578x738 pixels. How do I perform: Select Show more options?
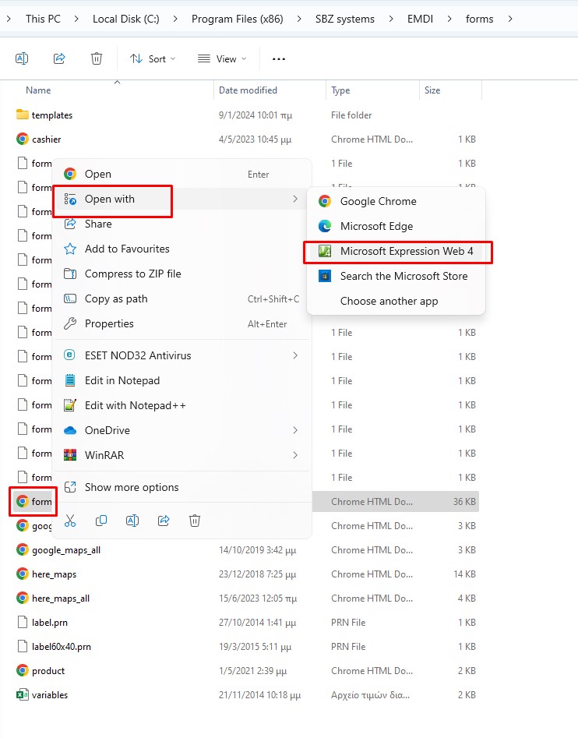coord(182,487)
